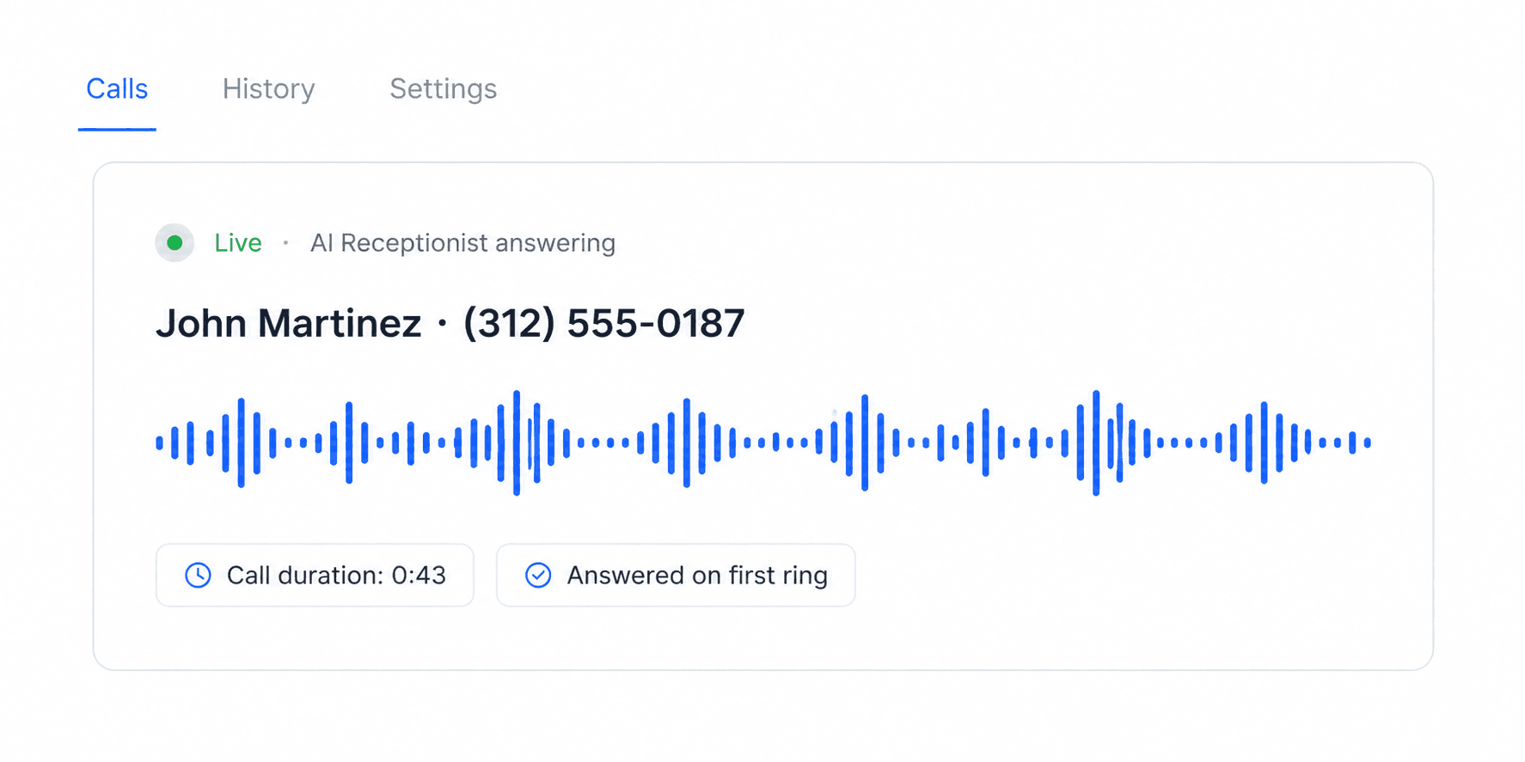Image resolution: width=1525 pixels, height=762 pixels.
Task: Click the dot between name and number
Action: click(x=442, y=324)
